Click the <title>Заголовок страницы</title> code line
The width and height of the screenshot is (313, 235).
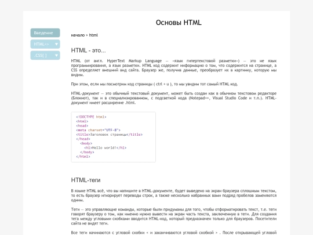coord(109,135)
